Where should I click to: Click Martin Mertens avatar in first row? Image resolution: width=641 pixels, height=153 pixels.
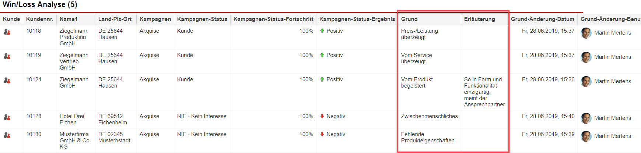point(586,33)
